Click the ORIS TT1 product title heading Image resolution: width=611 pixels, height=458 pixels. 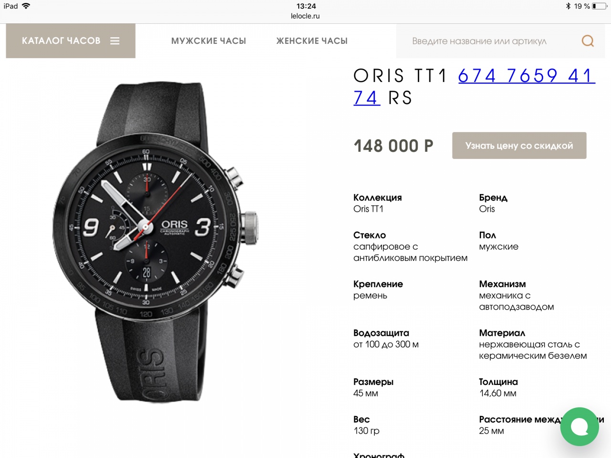399,76
